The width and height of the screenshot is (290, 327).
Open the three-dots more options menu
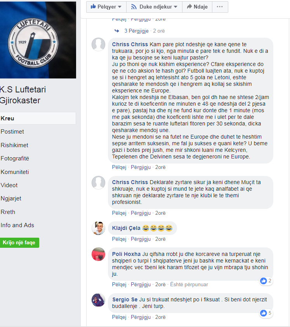point(220,7)
